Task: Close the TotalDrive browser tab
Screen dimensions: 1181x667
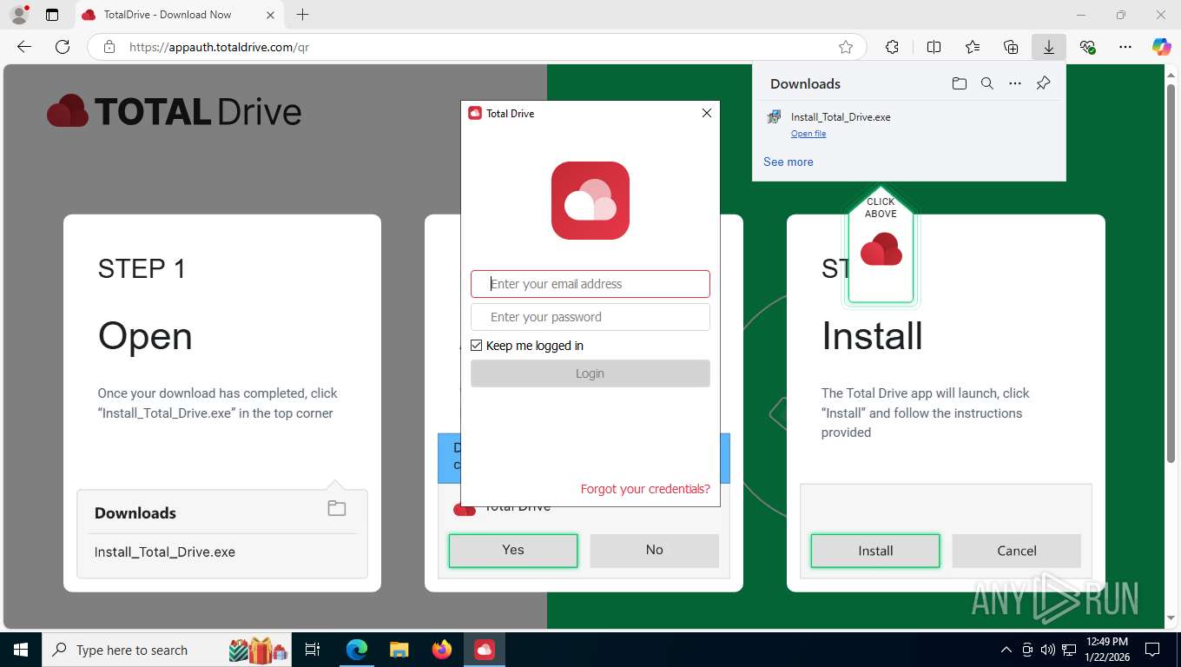Action: (x=270, y=15)
